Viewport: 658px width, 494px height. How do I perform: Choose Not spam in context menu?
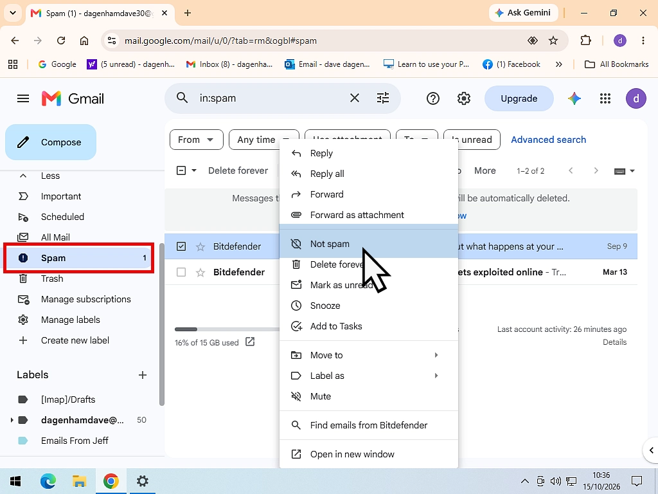(x=368, y=244)
